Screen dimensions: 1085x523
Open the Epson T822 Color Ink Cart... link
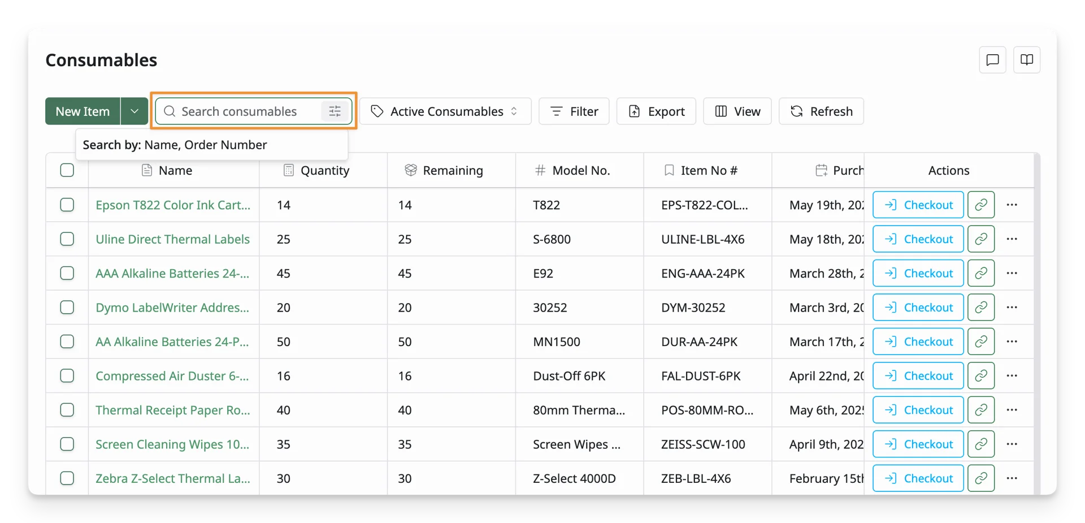click(173, 205)
